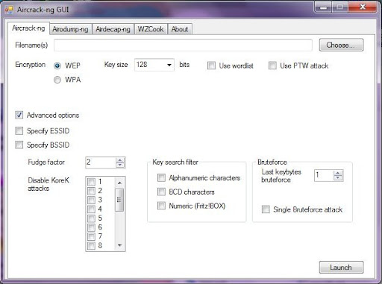Increase the Fudge factor with up arrow

point(120,160)
